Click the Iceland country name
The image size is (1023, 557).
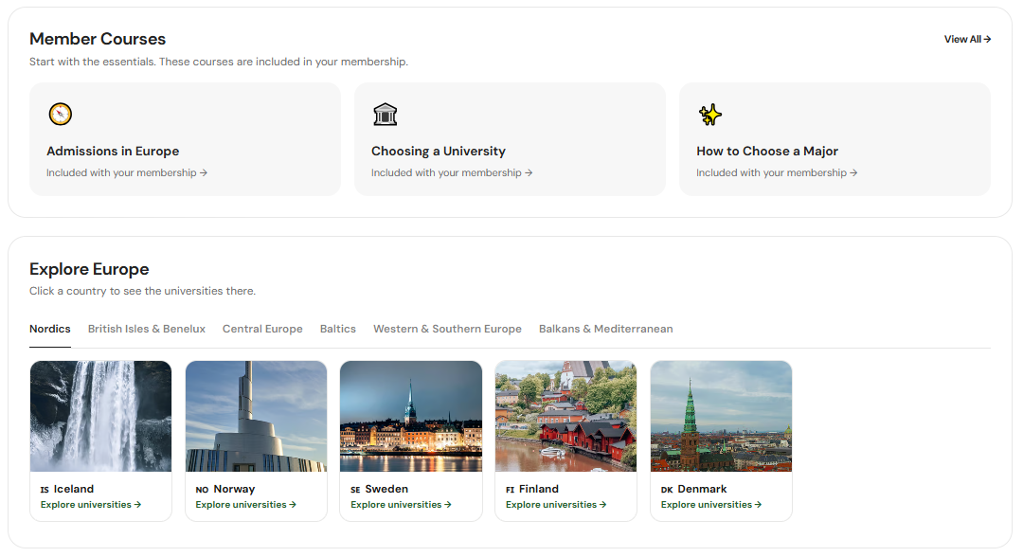[x=74, y=489]
